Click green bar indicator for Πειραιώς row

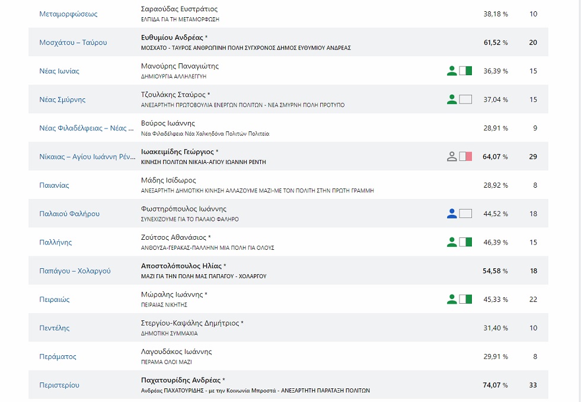[465, 299]
